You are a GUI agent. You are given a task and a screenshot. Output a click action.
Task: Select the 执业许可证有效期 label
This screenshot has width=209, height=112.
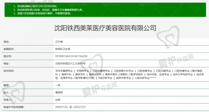point(14,107)
